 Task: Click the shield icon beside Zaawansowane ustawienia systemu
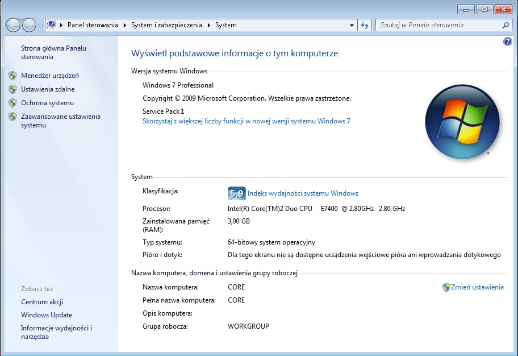[x=12, y=117]
